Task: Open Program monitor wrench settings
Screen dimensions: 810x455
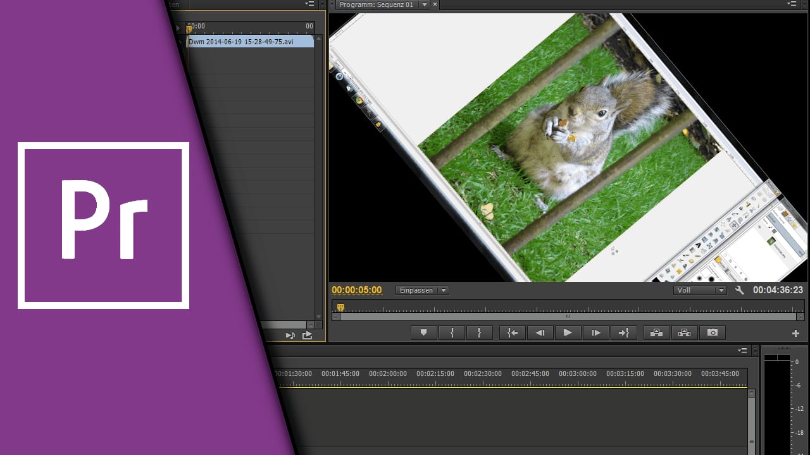Action: pos(740,290)
